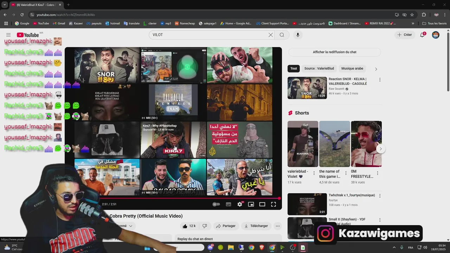Open a new browser tab
The height and width of the screenshot is (253, 450).
pos(68,5)
